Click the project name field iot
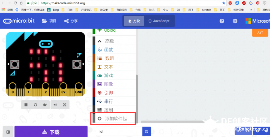 click(x=119, y=132)
